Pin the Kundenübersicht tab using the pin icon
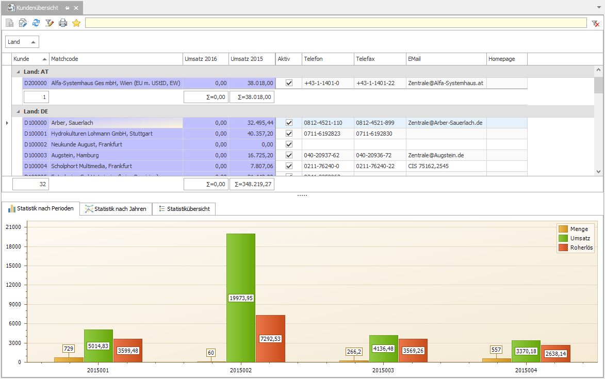605x379 pixels. (67, 8)
